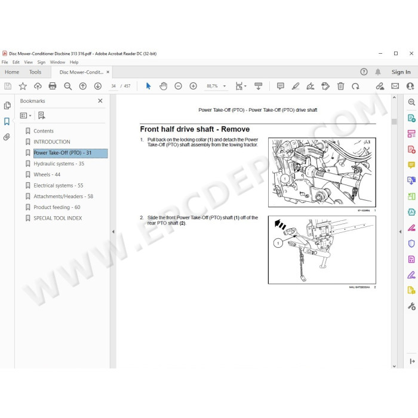Image resolution: width=418 pixels, height=418 pixels.
Task: Click the Save file icon
Action: click(8, 86)
